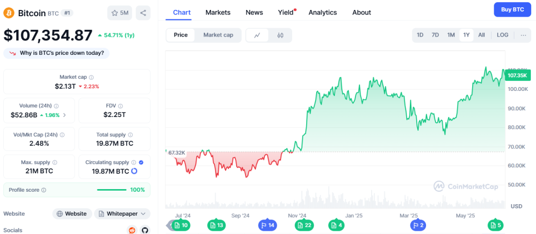536x234 pixels.
Task: Open the Reddit social icon
Action: point(132,230)
